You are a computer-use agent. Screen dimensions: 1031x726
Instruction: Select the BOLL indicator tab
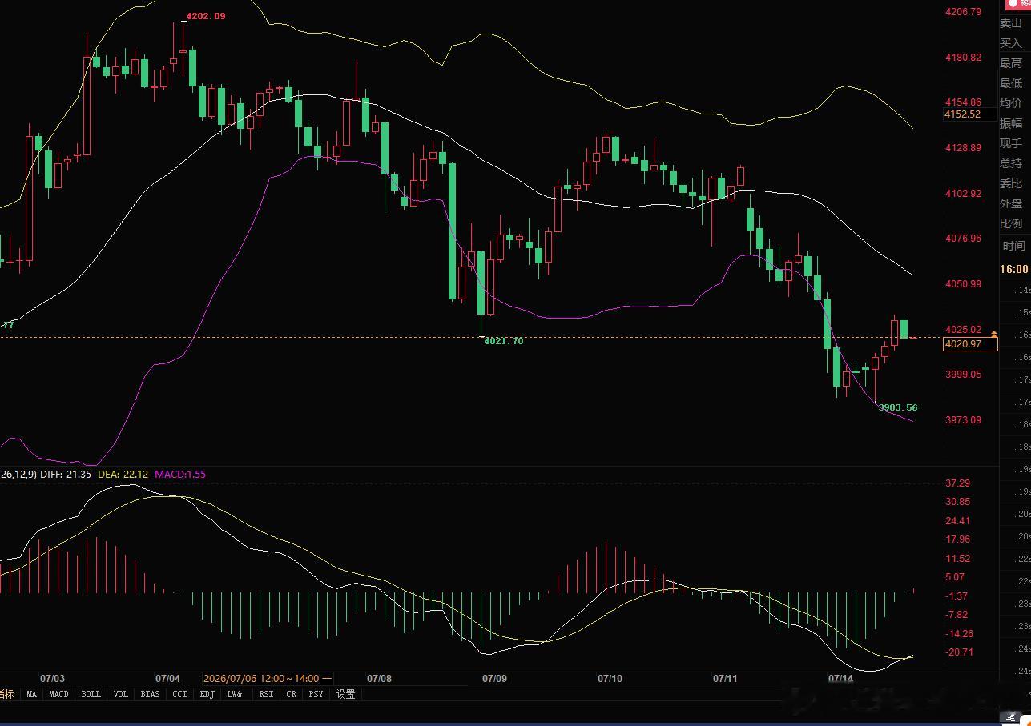pos(91,694)
